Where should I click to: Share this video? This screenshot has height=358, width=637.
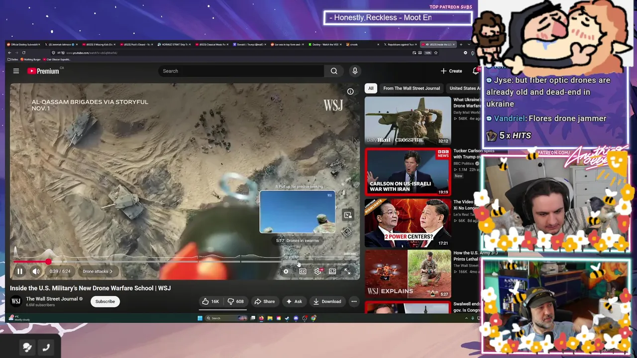pos(264,301)
